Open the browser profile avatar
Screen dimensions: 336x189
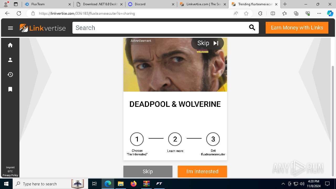(x=6, y=4)
